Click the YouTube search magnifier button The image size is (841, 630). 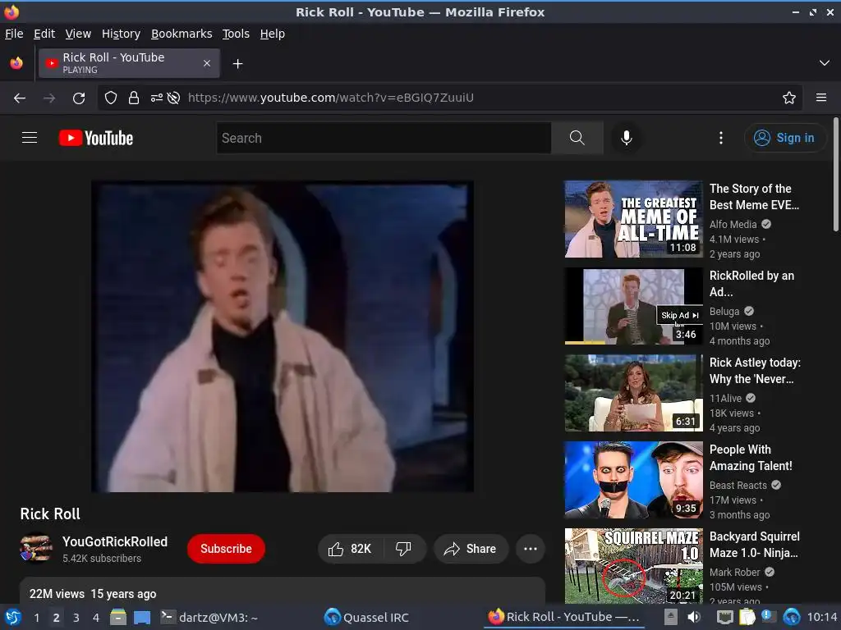[577, 138]
